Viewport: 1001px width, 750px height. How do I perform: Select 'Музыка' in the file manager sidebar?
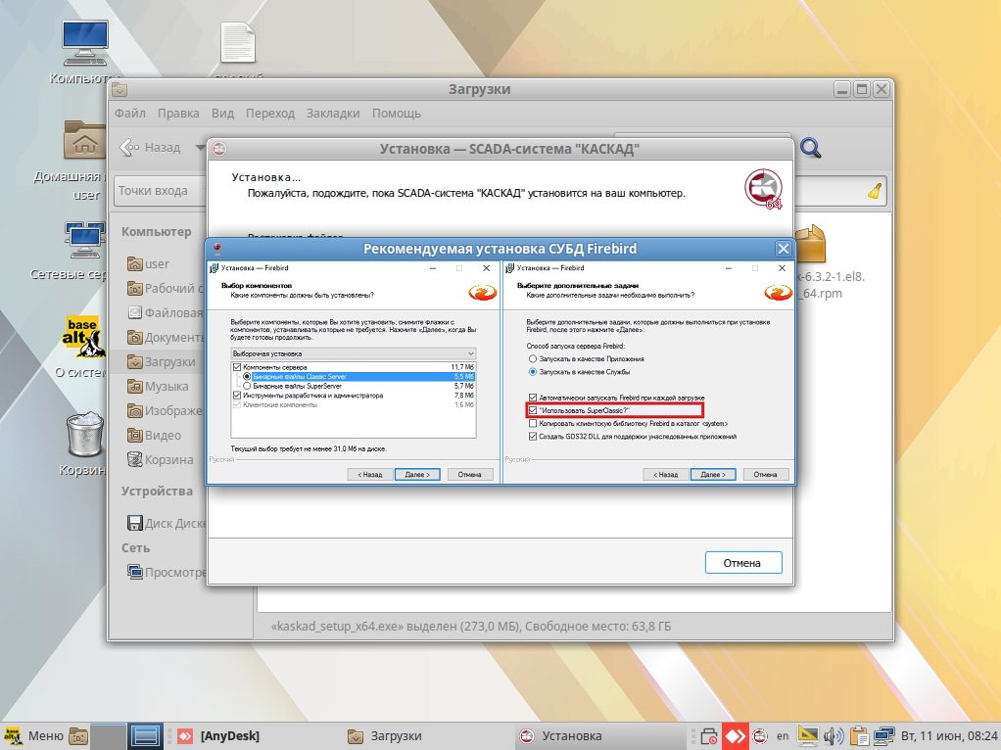coord(167,387)
